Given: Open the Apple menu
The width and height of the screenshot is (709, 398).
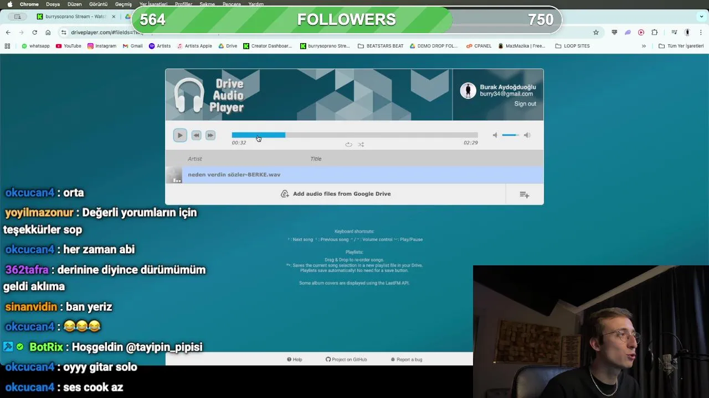Looking at the screenshot, I should [x=9, y=4].
